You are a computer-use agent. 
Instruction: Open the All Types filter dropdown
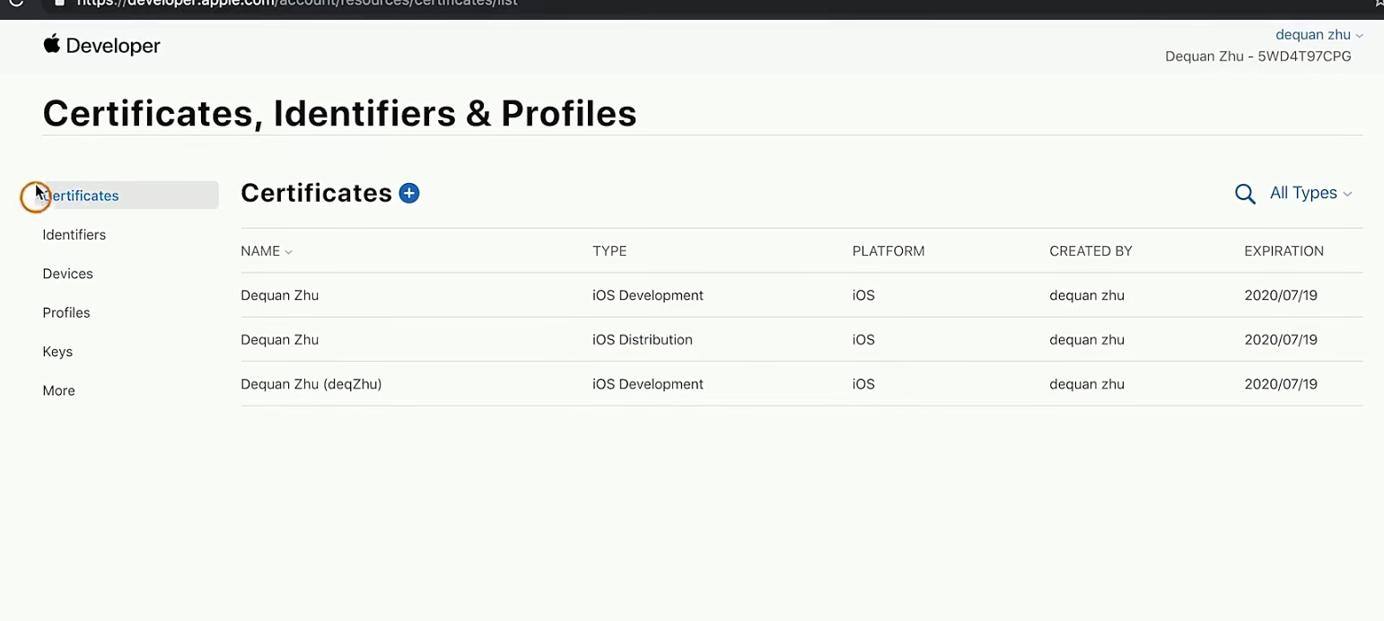[1310, 193]
